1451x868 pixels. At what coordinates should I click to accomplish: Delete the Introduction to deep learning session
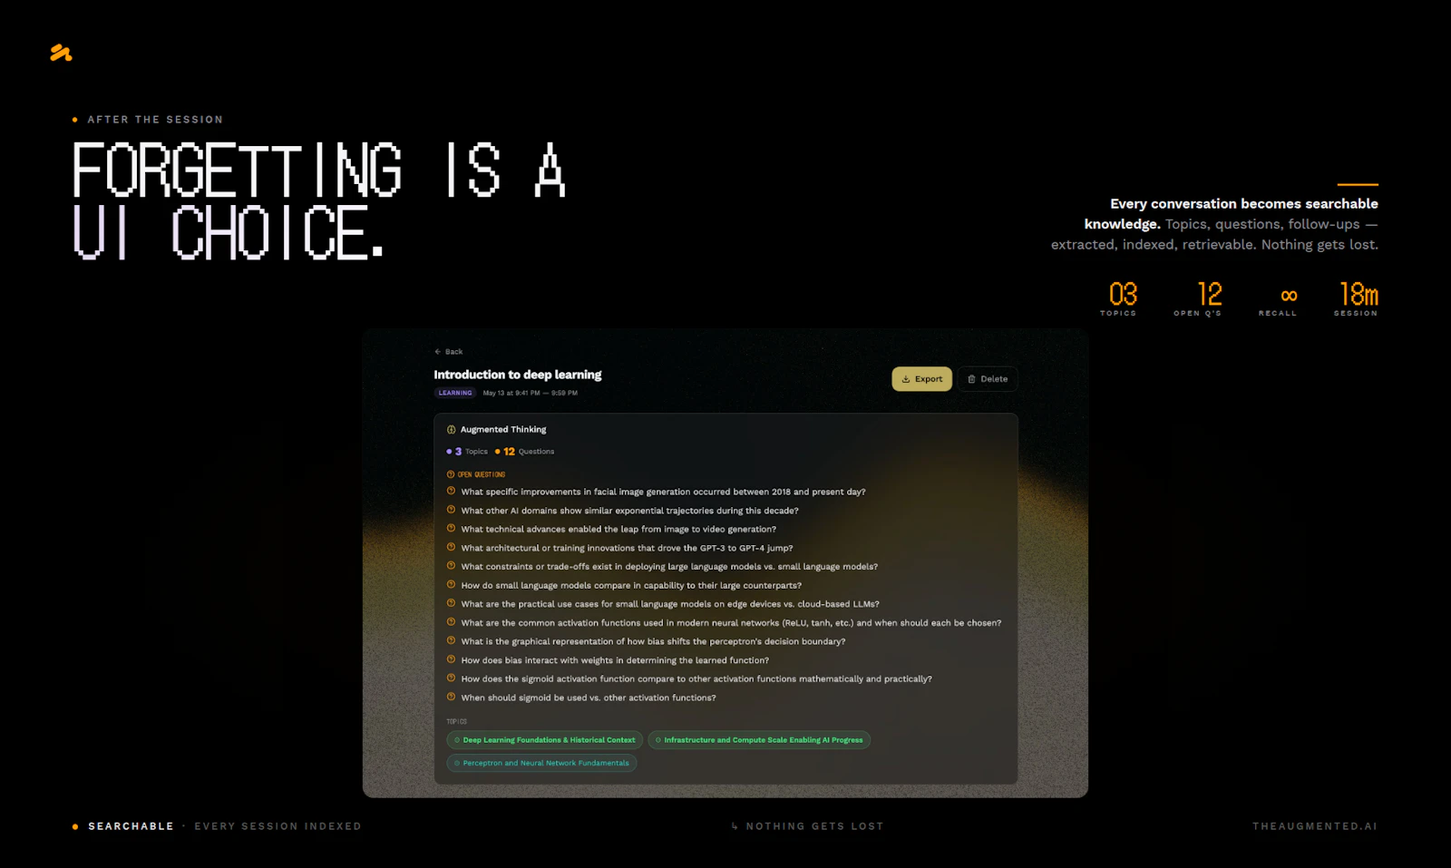tap(988, 379)
